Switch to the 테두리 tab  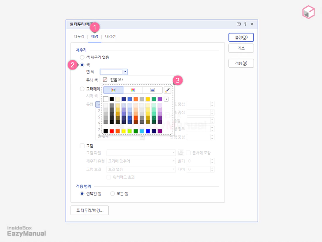(x=79, y=36)
